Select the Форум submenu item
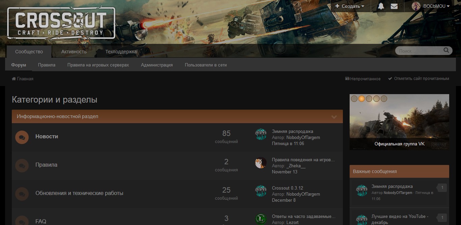 pyautogui.click(x=19, y=65)
